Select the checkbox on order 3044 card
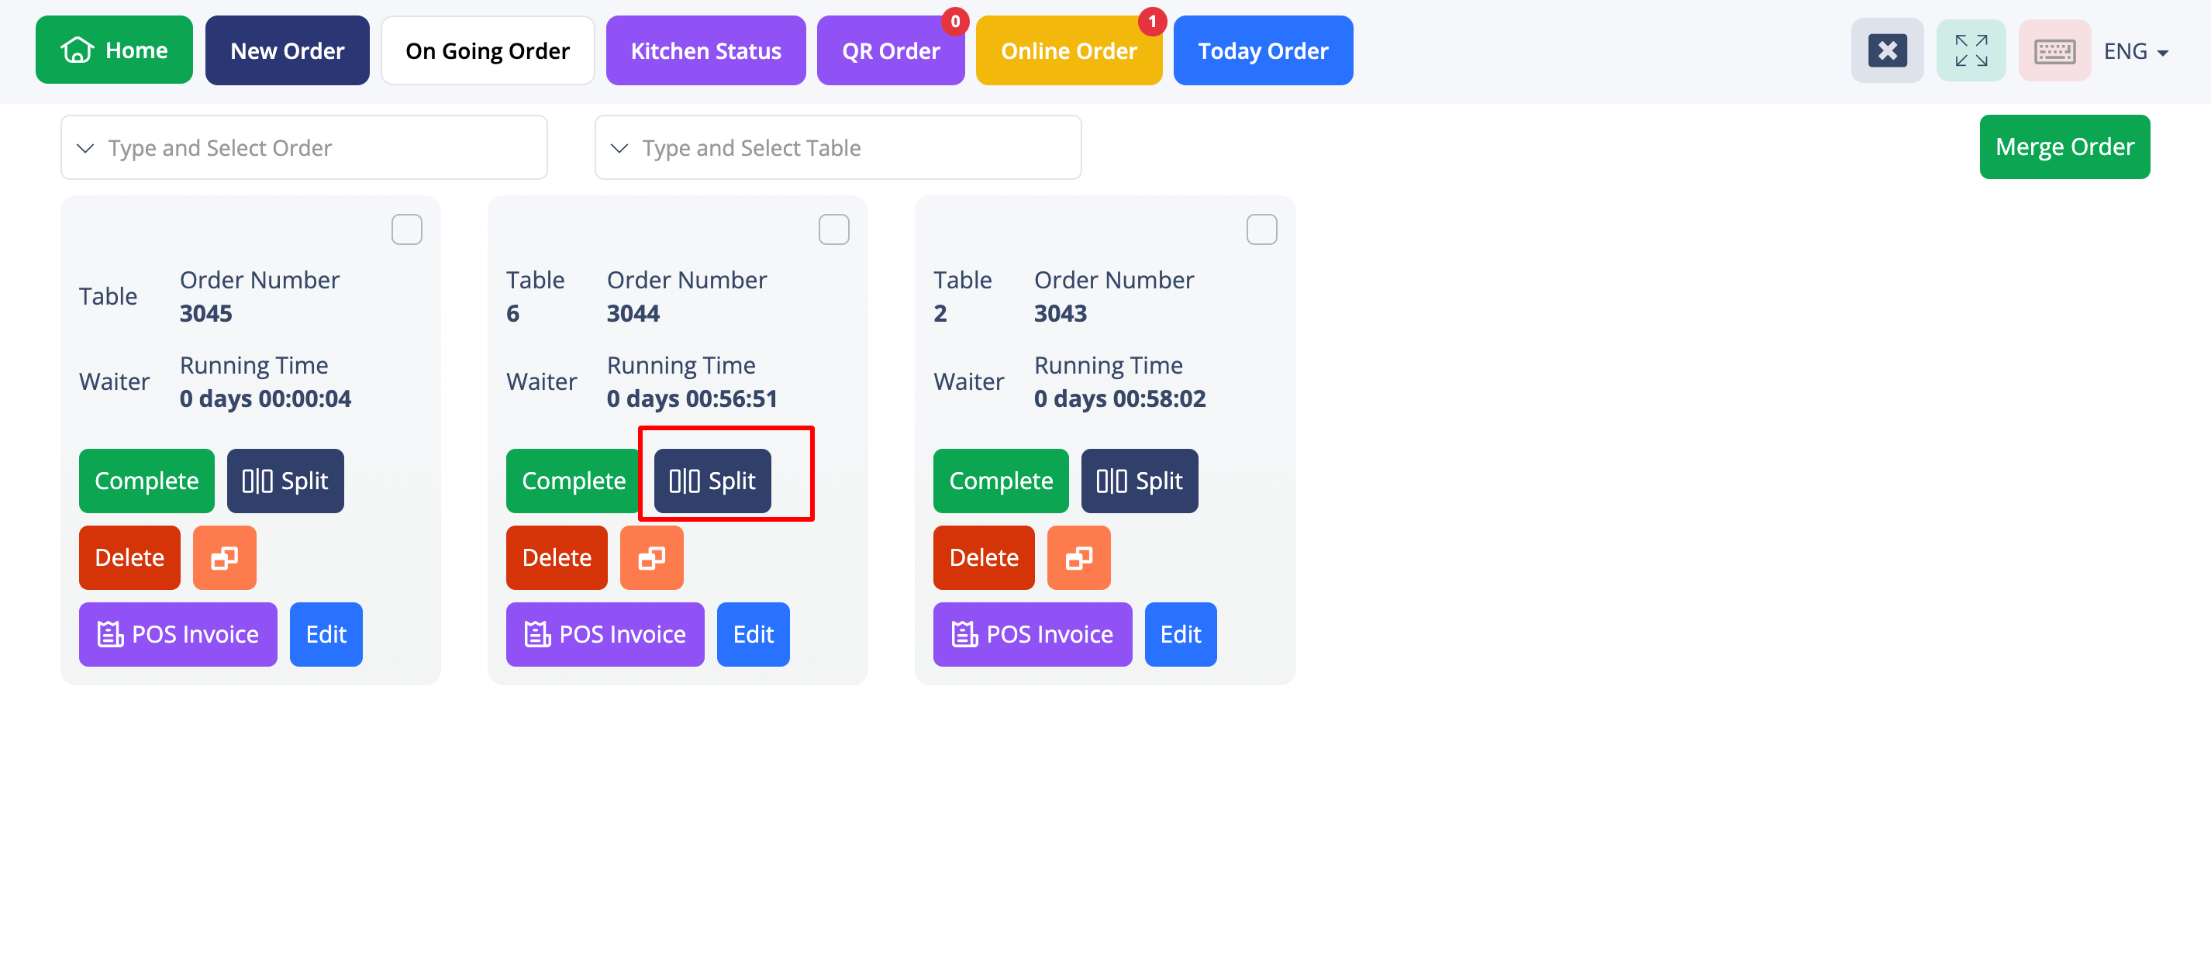 [833, 229]
